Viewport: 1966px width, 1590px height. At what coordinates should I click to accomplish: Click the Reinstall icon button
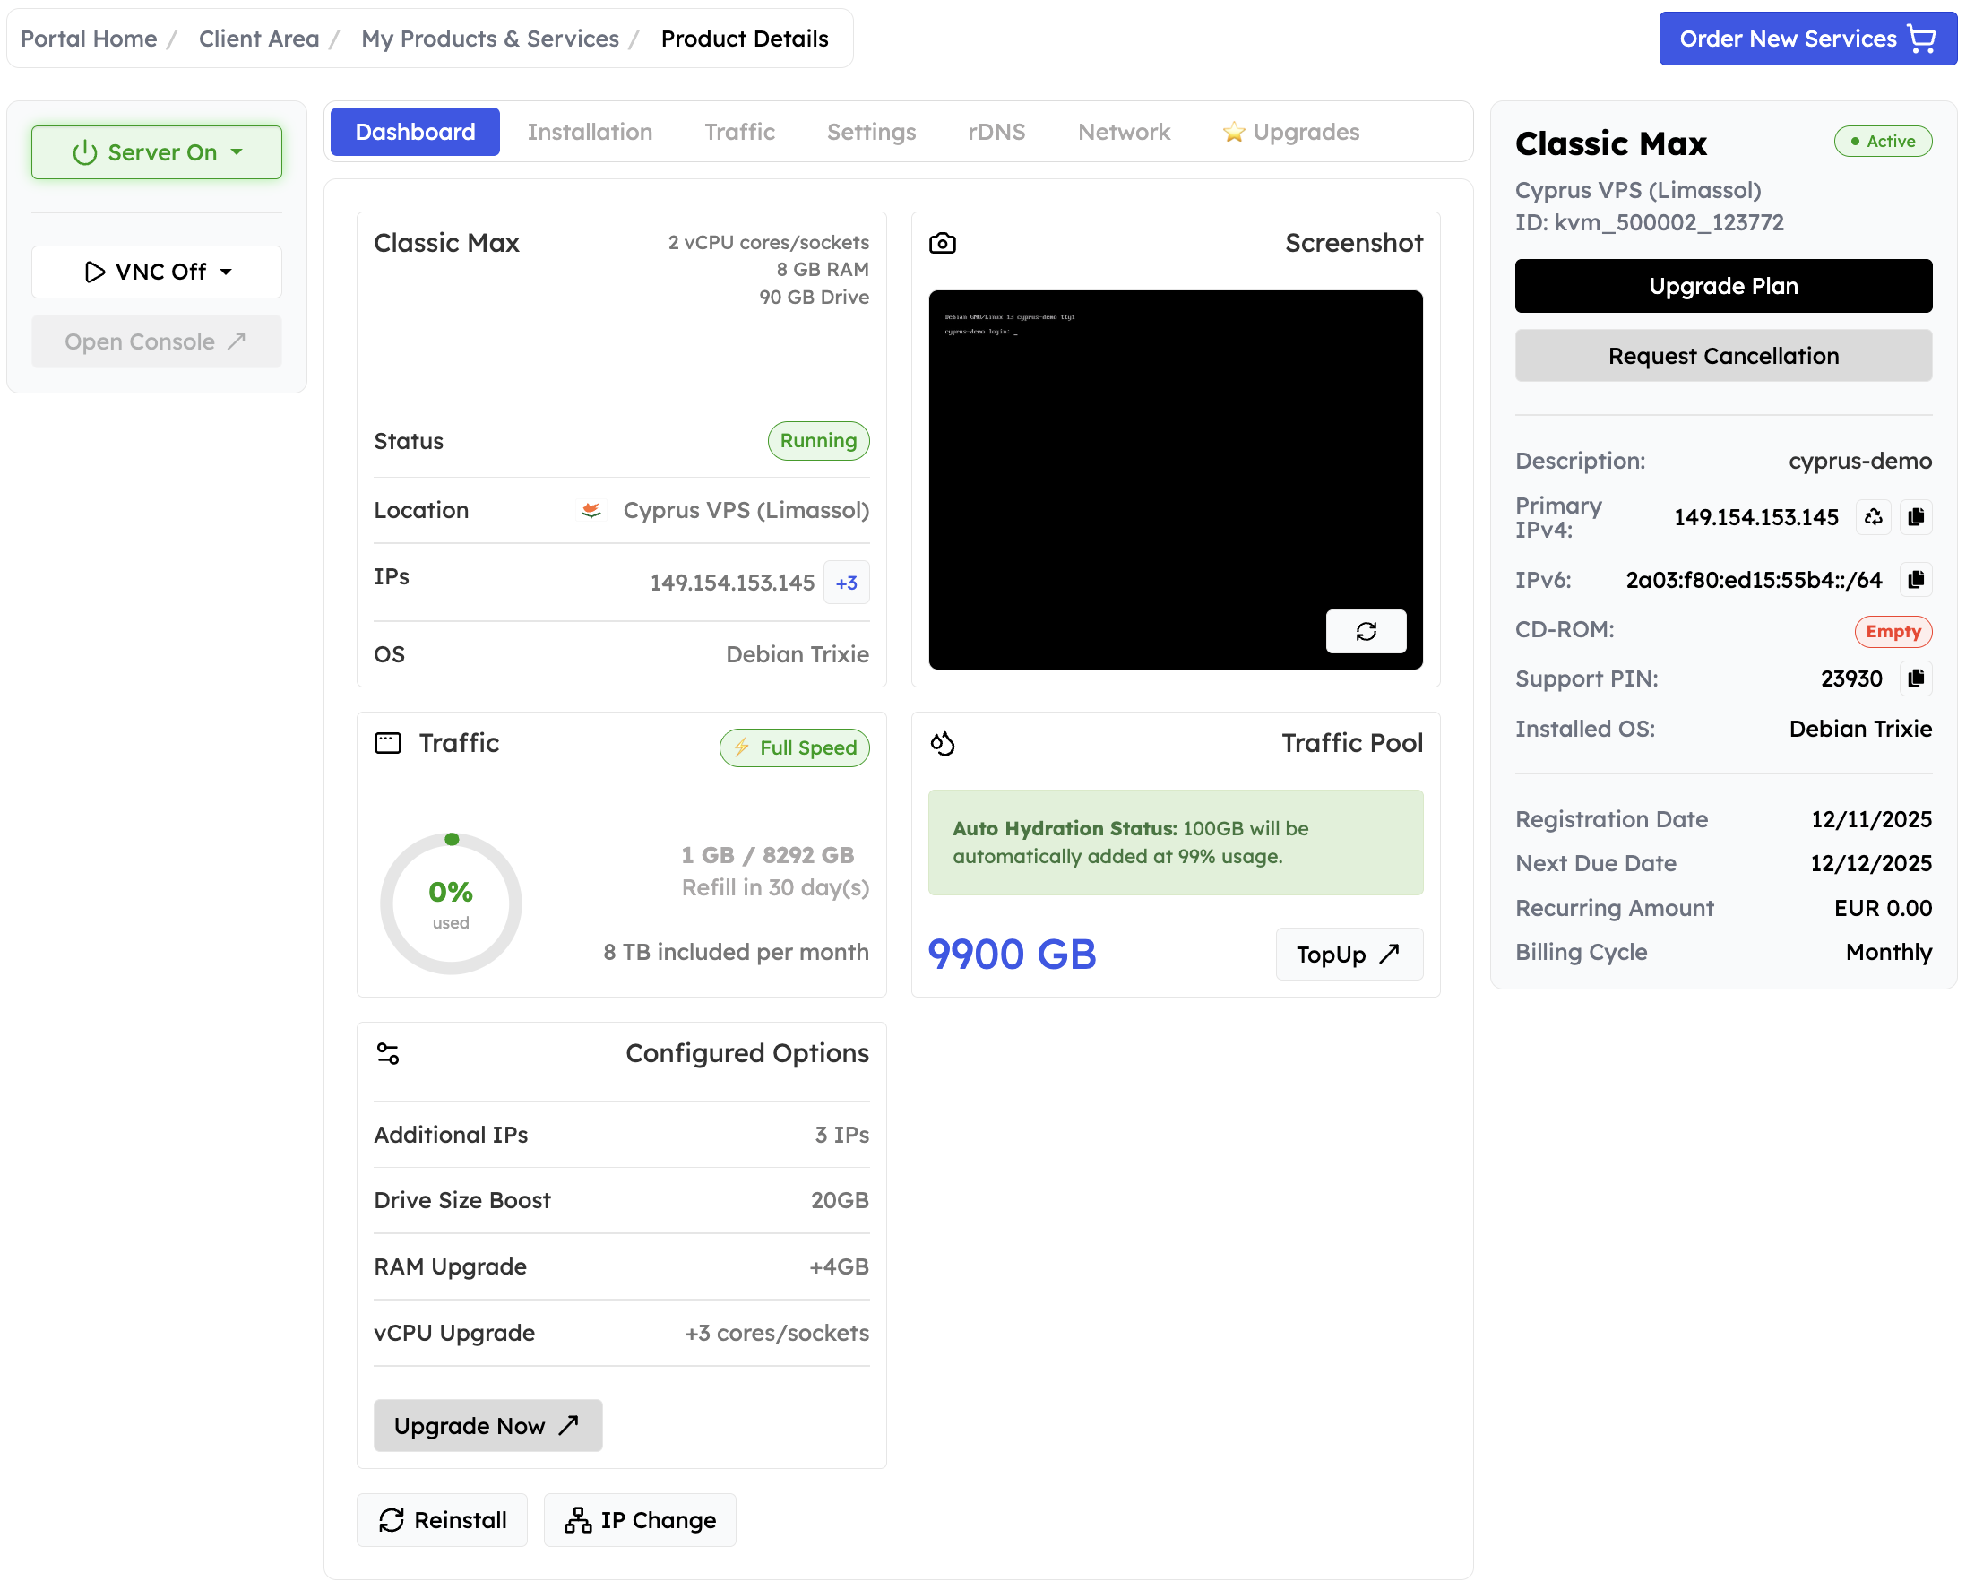coord(392,1519)
